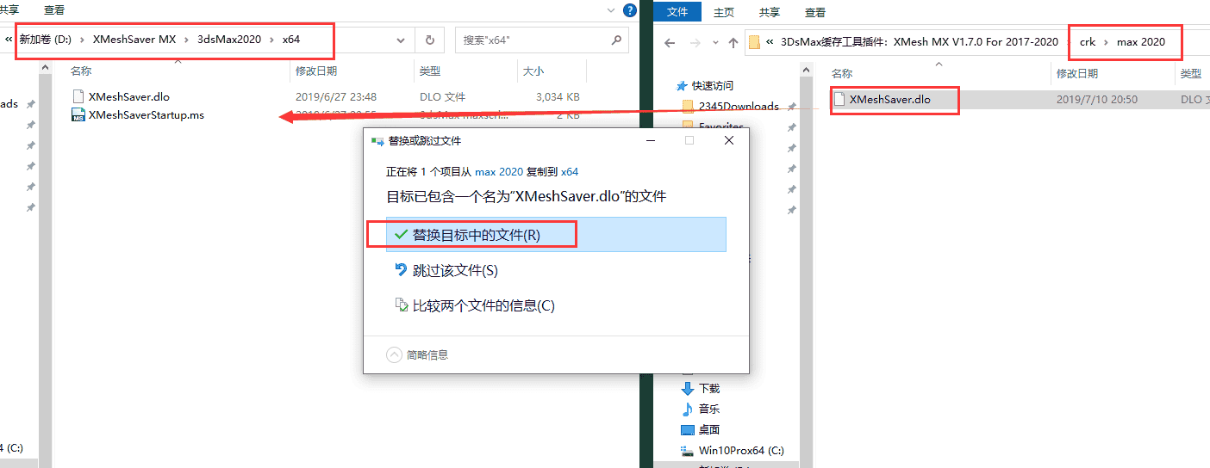Choose 替换目标中的文件(R) option
1210x468 pixels.
tap(556, 234)
